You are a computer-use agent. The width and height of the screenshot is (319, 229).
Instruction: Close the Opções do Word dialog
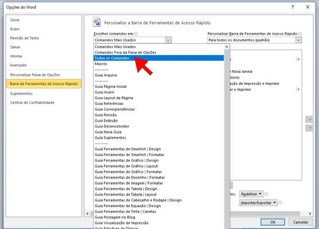pyautogui.click(x=308, y=7)
